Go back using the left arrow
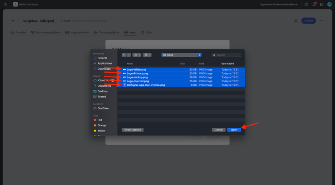The image size is (335, 185). (x=13, y=21)
